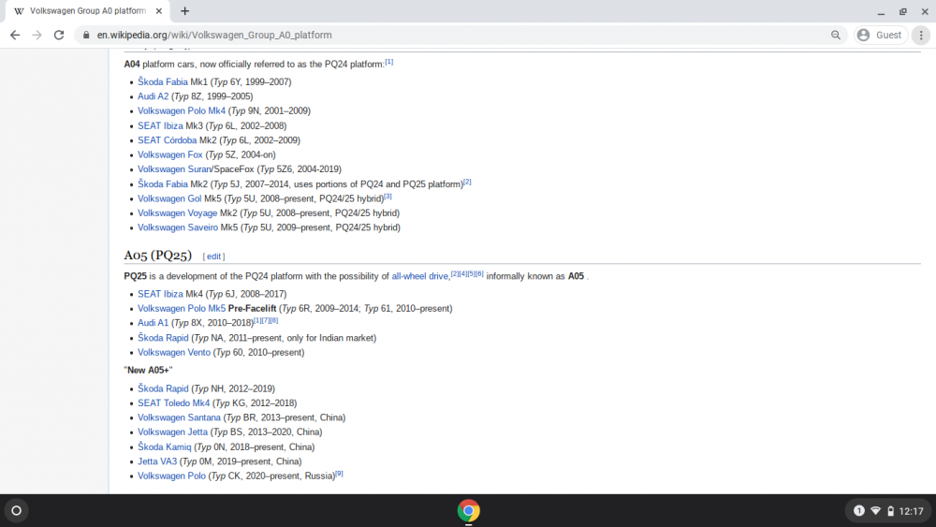Follow the Volkswagen Polo Mk4 link
This screenshot has height=527, width=936.
click(x=182, y=110)
